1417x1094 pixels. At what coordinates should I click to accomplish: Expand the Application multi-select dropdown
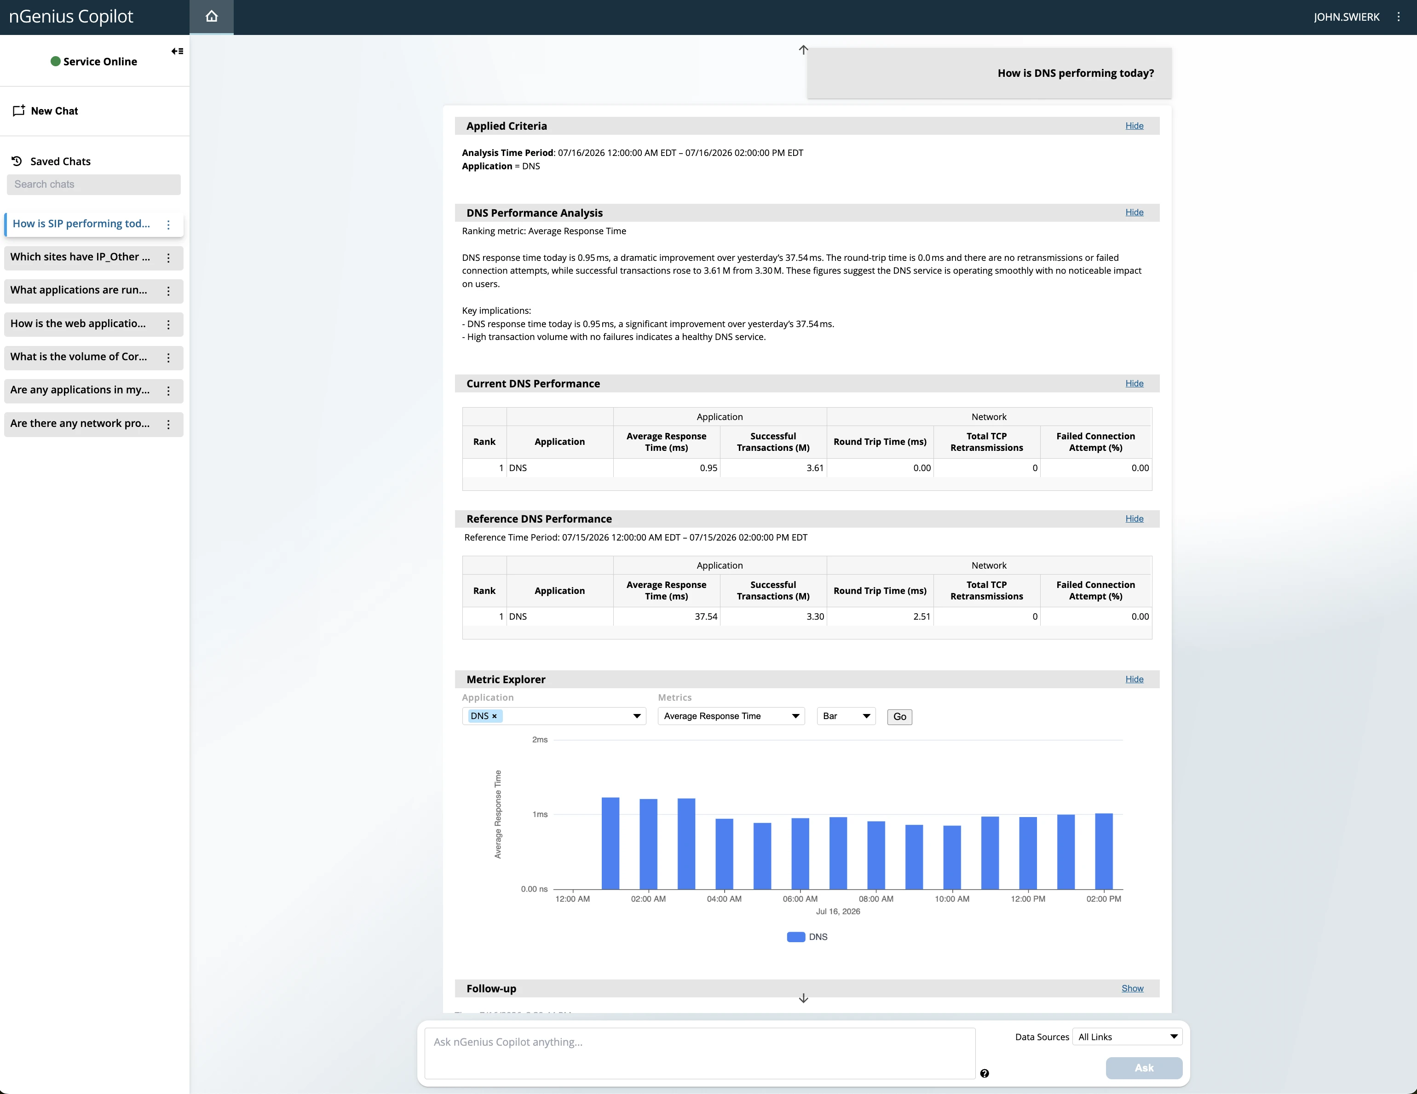point(554,716)
